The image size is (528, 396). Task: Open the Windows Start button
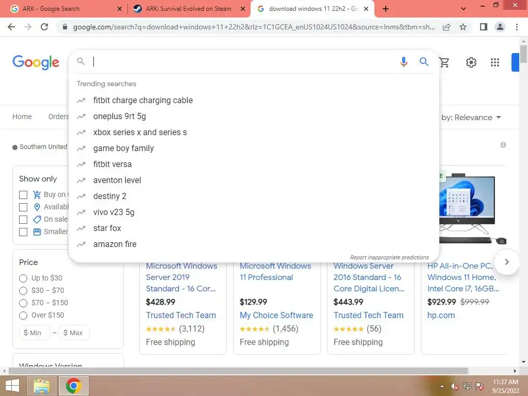[12, 386]
